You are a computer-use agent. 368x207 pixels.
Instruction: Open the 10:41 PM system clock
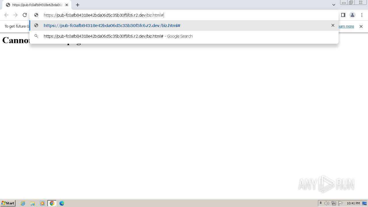pyautogui.click(x=353, y=203)
